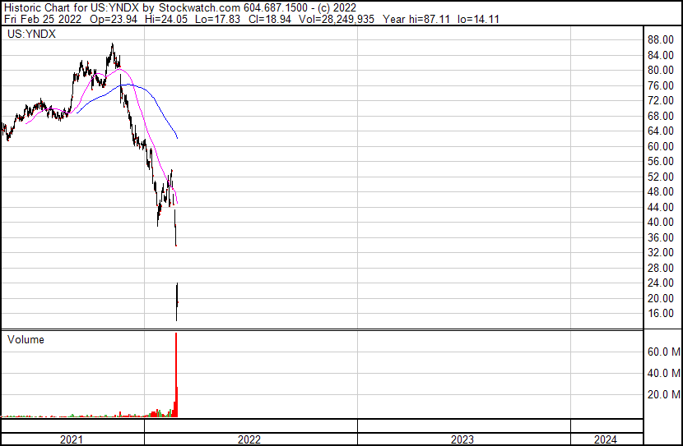Select the 2022 year label on the time axis
The image size is (683, 446).
pyautogui.click(x=249, y=439)
